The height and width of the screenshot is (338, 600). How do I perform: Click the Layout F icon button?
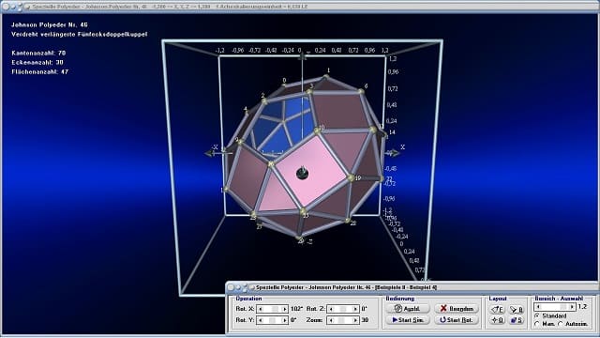point(498,309)
